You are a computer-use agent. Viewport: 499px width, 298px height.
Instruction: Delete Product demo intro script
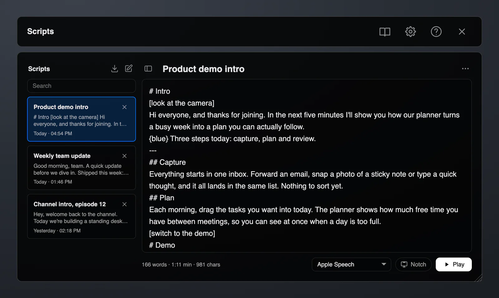click(124, 107)
